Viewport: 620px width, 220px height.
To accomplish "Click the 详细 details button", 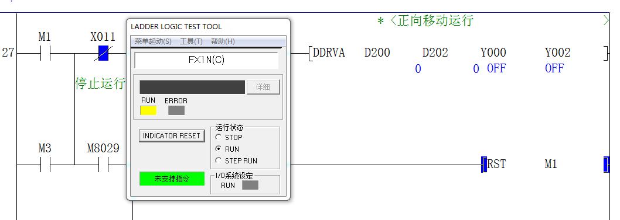I will (263, 87).
